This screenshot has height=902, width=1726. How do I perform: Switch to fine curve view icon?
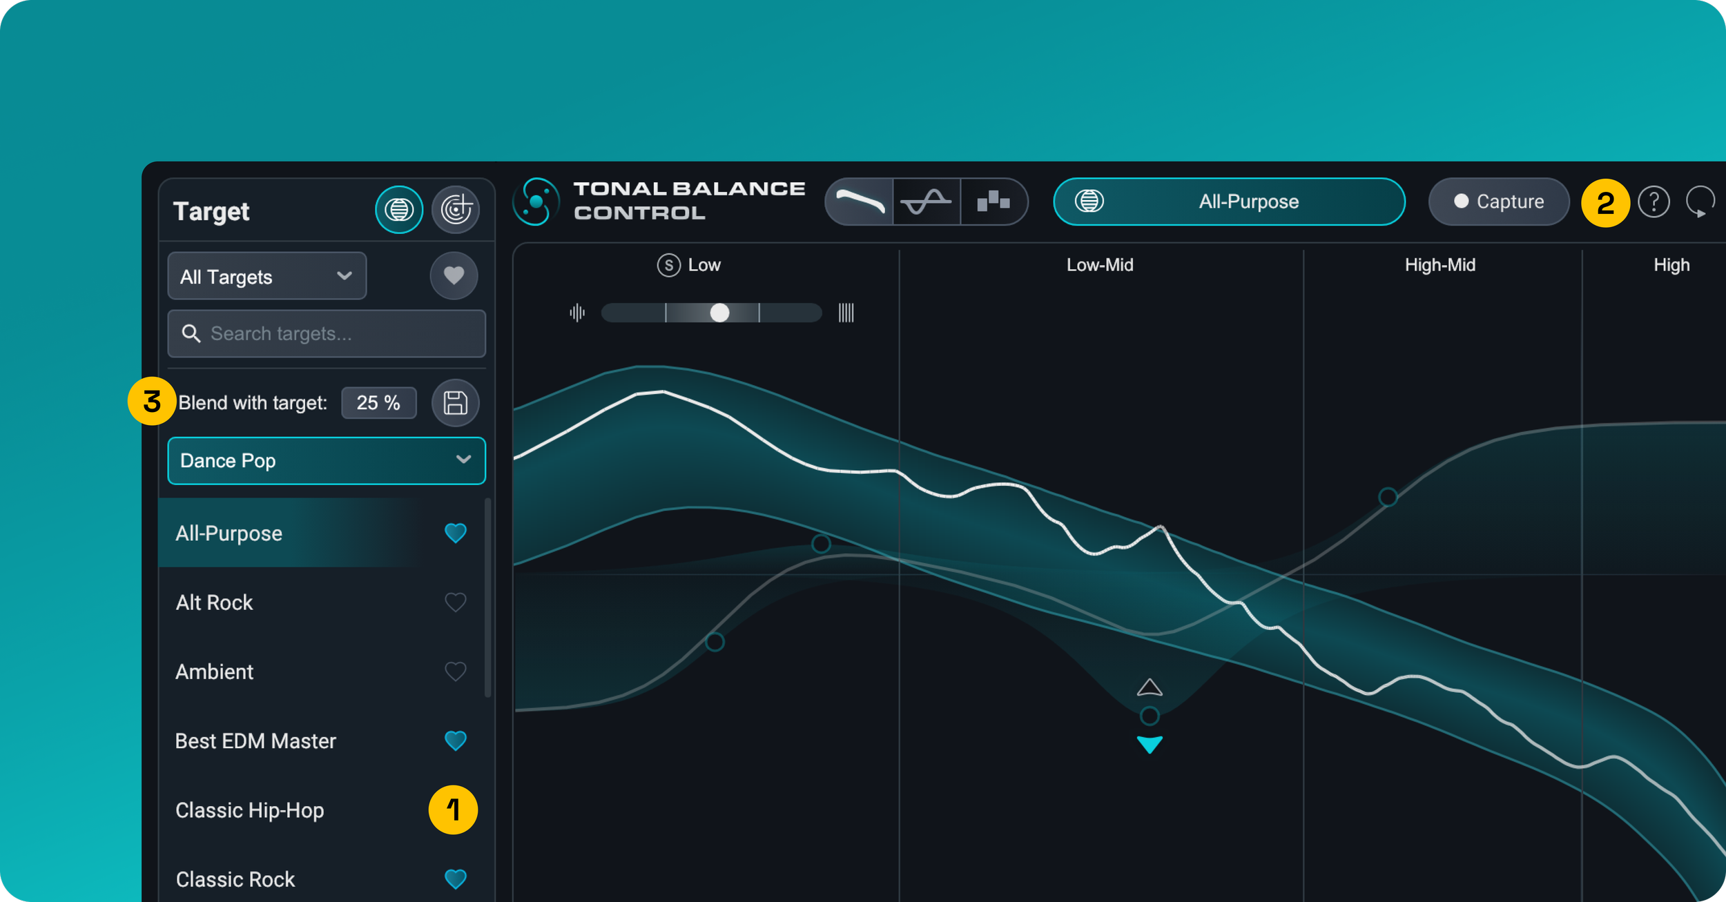pos(926,202)
